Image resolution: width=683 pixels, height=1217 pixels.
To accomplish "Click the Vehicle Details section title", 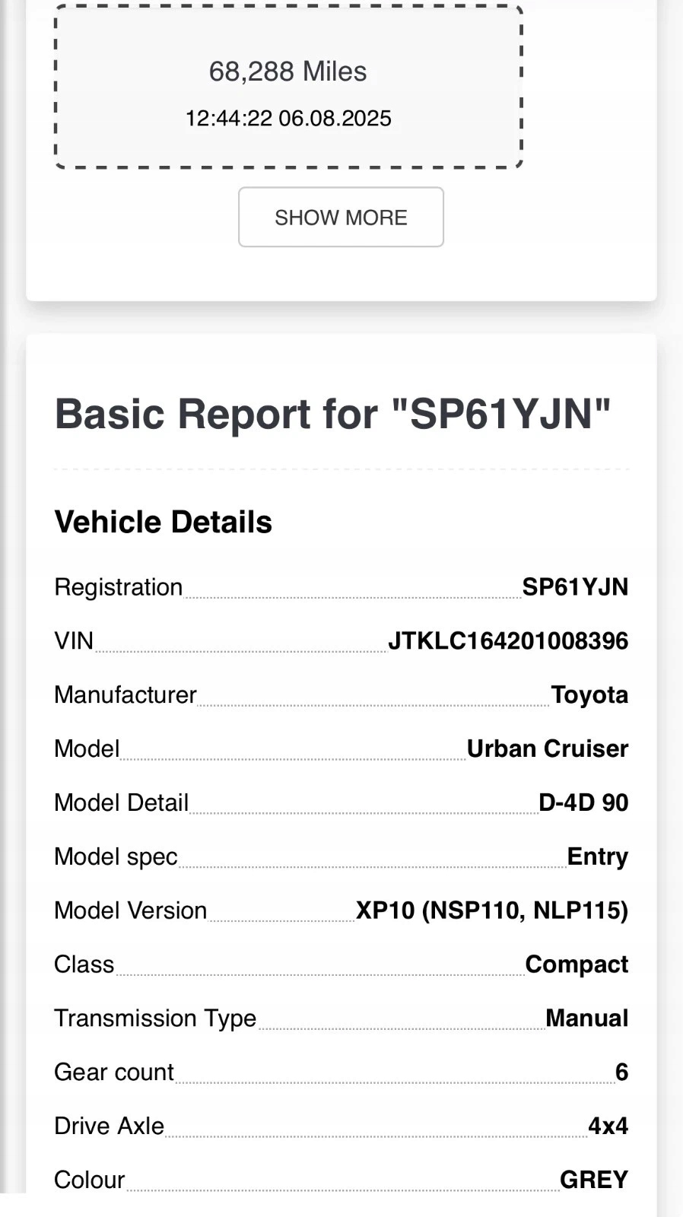I will click(164, 523).
